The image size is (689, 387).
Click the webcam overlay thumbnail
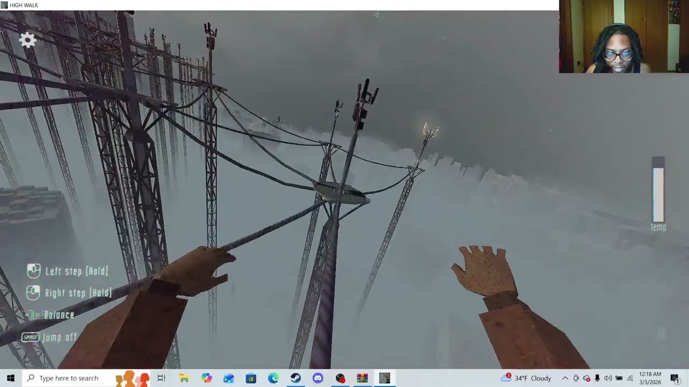point(624,36)
